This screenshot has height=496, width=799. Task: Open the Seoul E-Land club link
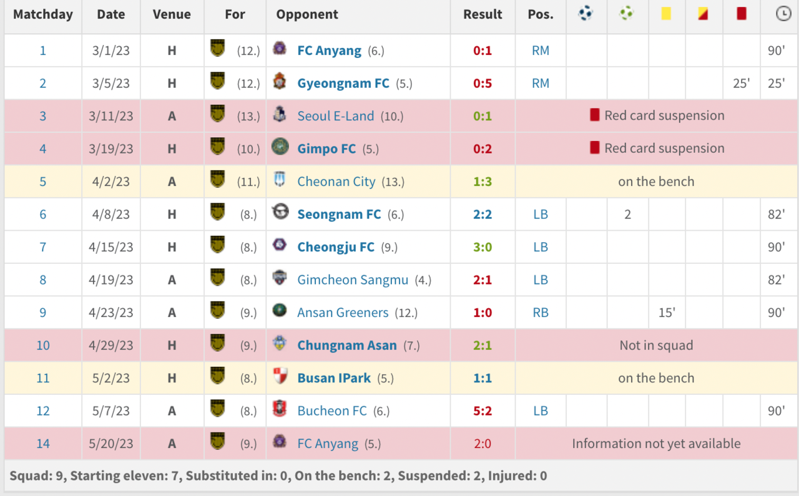(336, 116)
